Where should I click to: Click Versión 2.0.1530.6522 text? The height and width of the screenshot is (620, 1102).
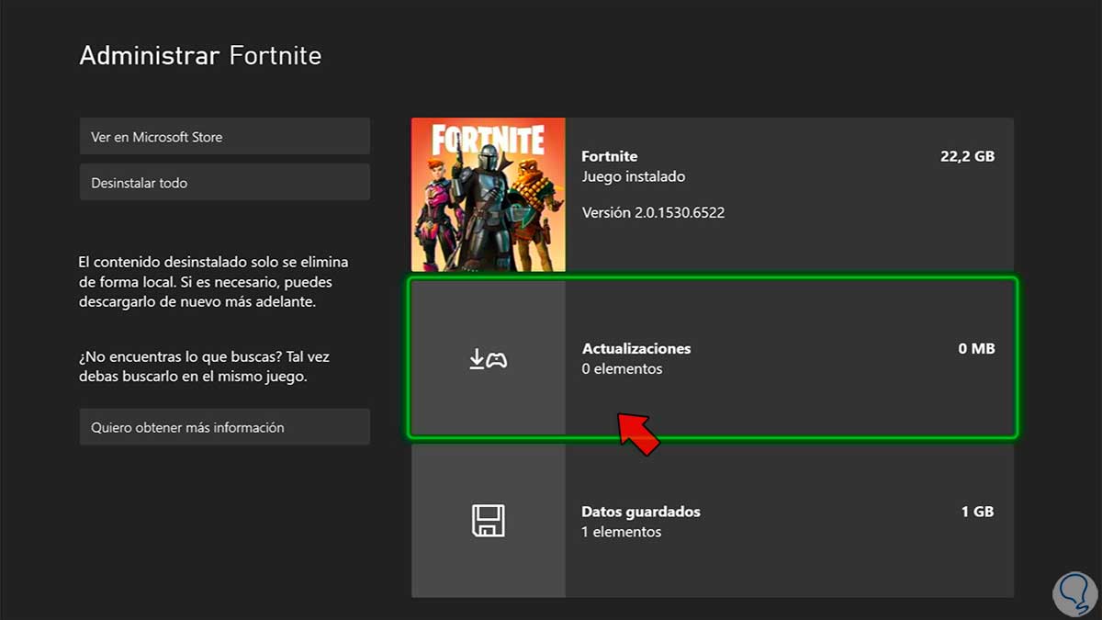click(x=653, y=213)
